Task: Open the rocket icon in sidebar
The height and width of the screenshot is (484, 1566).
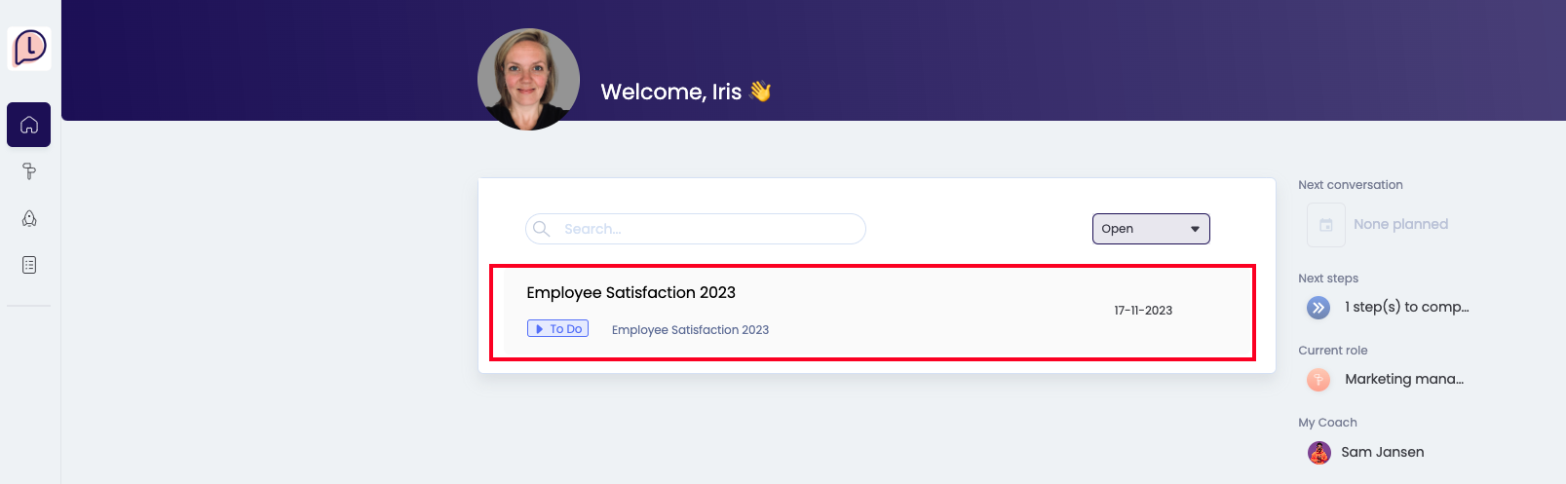Action: 29,218
